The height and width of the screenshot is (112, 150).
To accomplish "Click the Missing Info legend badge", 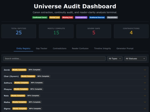I will 67,17.
